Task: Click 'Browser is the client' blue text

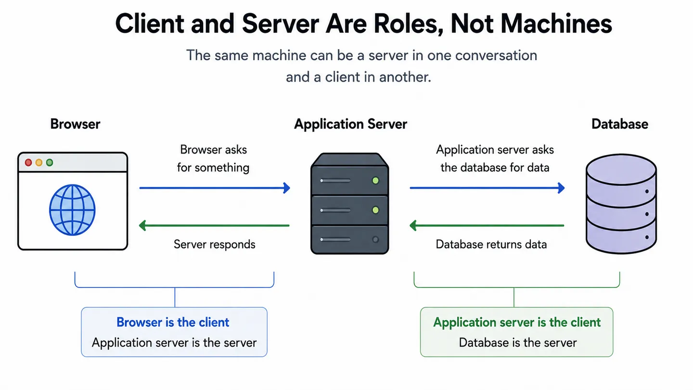Action: (x=173, y=322)
